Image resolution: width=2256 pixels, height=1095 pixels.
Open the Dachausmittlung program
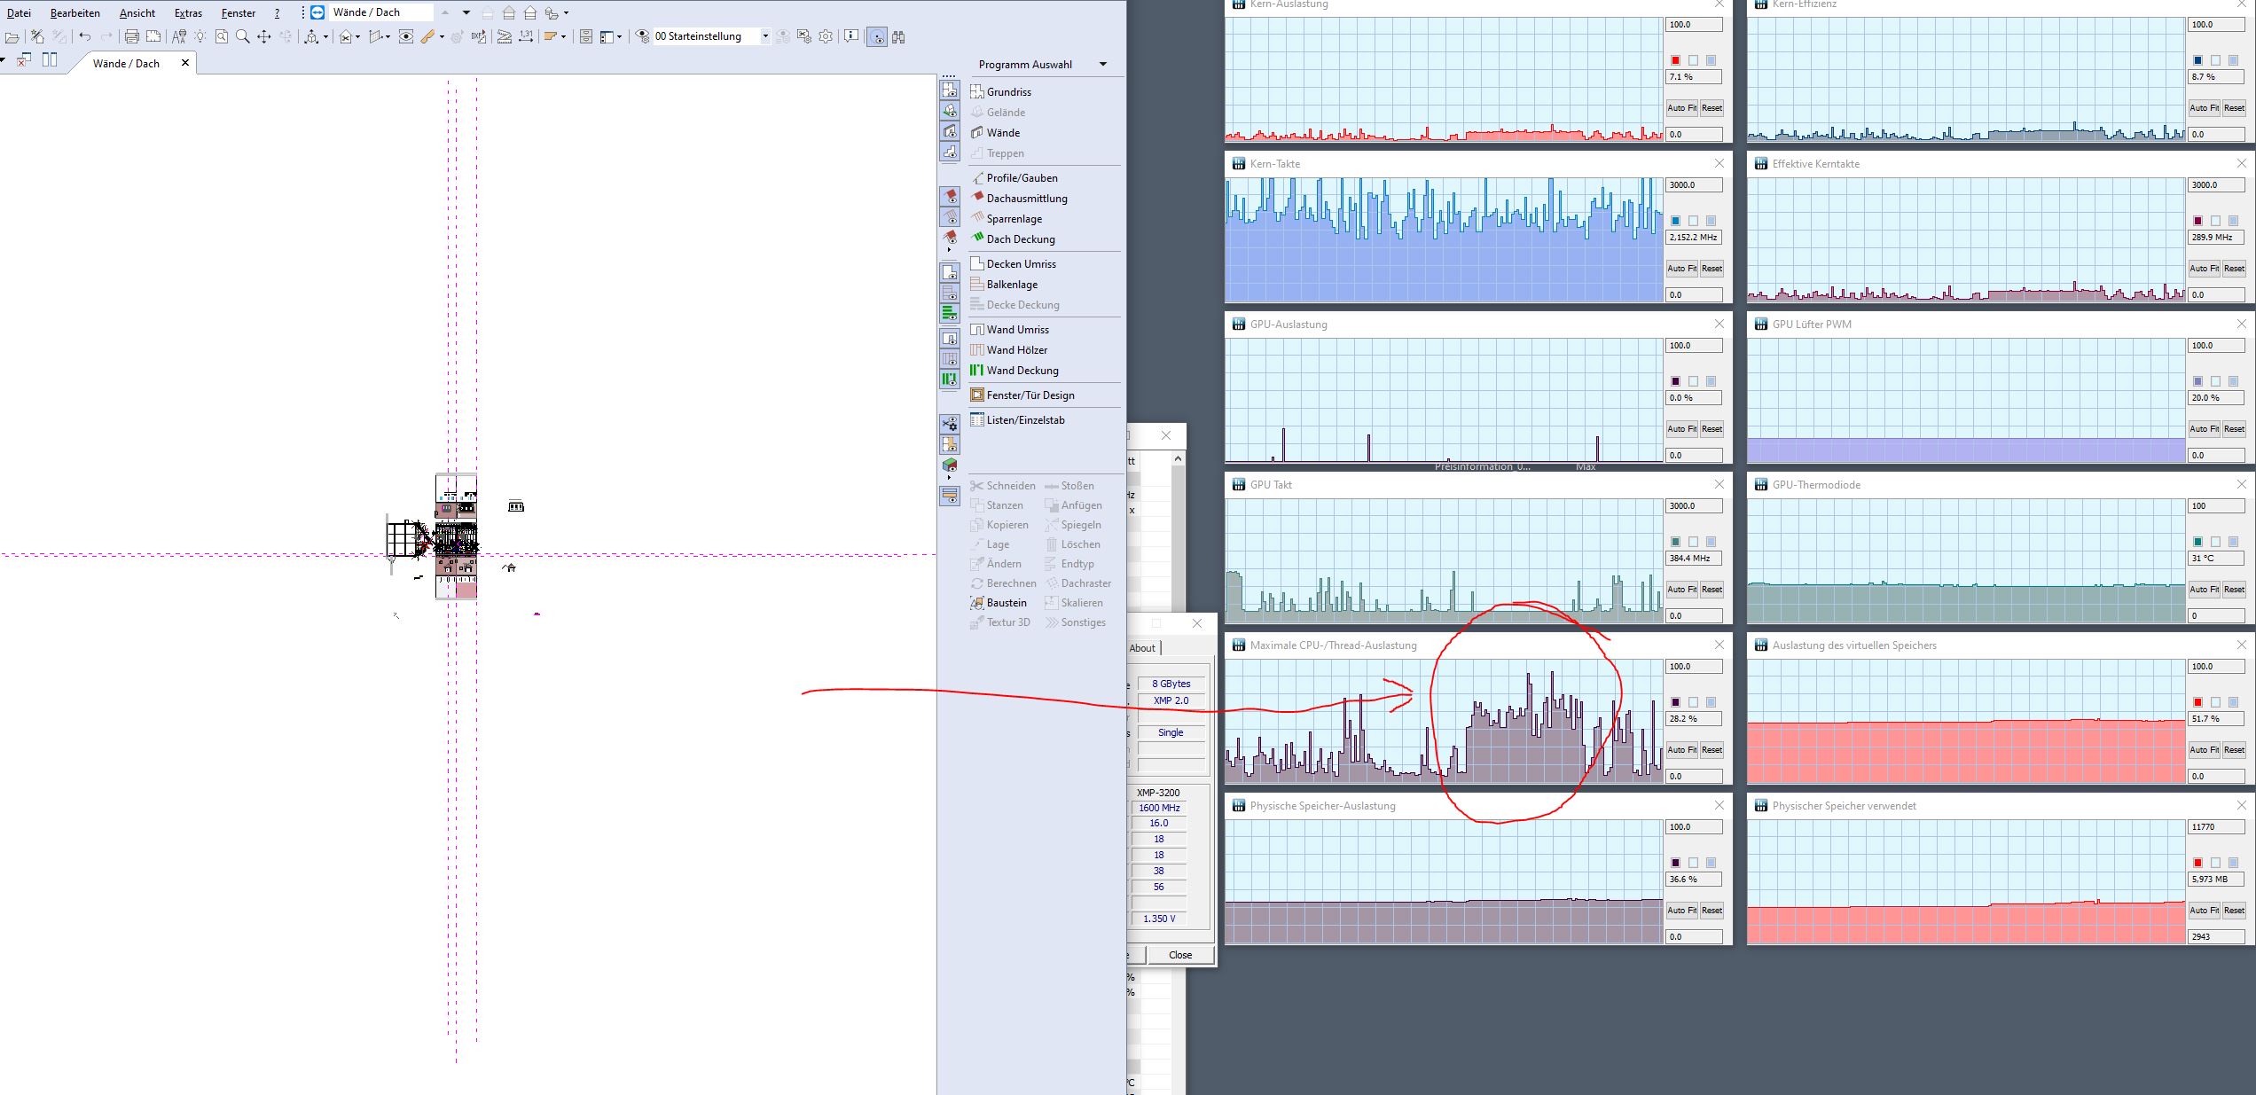coord(1026,199)
